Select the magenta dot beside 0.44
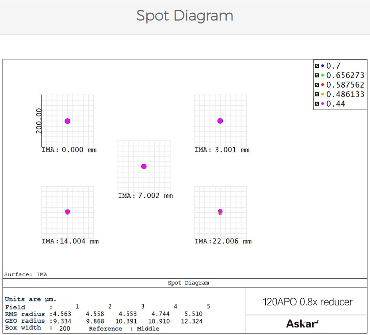The width and height of the screenshot is (370, 335). tap(323, 104)
